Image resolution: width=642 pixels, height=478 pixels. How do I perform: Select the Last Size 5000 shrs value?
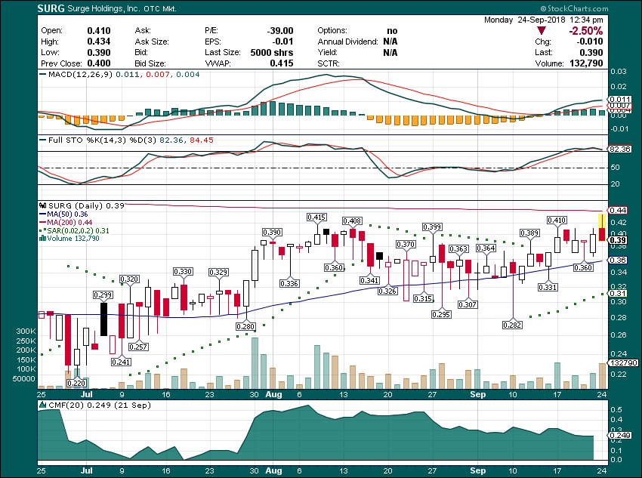pyautogui.click(x=272, y=52)
